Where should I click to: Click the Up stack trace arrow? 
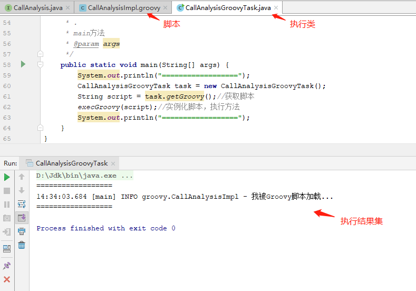point(22,177)
